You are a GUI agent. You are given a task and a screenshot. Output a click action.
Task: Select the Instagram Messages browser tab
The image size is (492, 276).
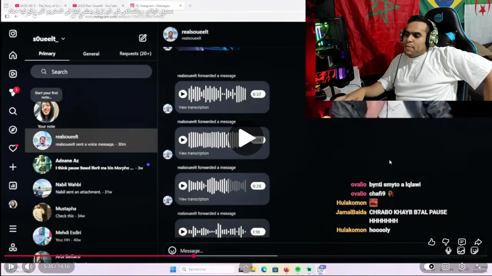156,6
